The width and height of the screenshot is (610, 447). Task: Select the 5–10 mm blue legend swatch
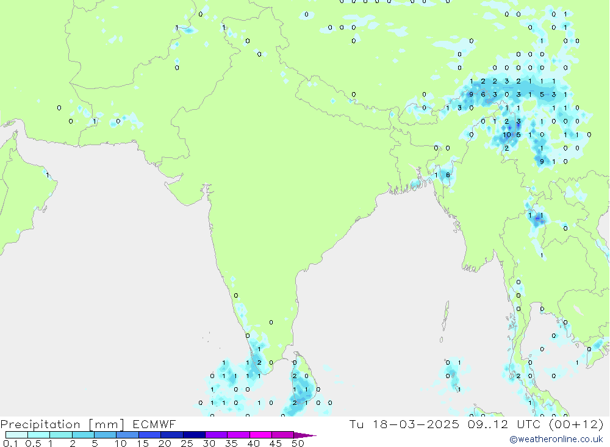tap(105, 435)
